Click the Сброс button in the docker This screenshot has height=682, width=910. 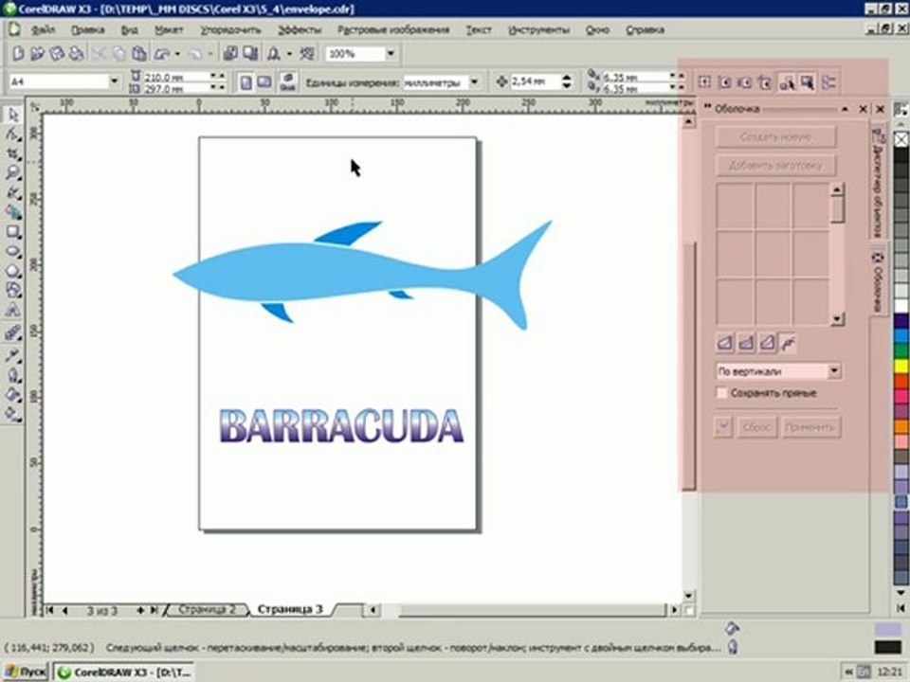click(x=756, y=427)
